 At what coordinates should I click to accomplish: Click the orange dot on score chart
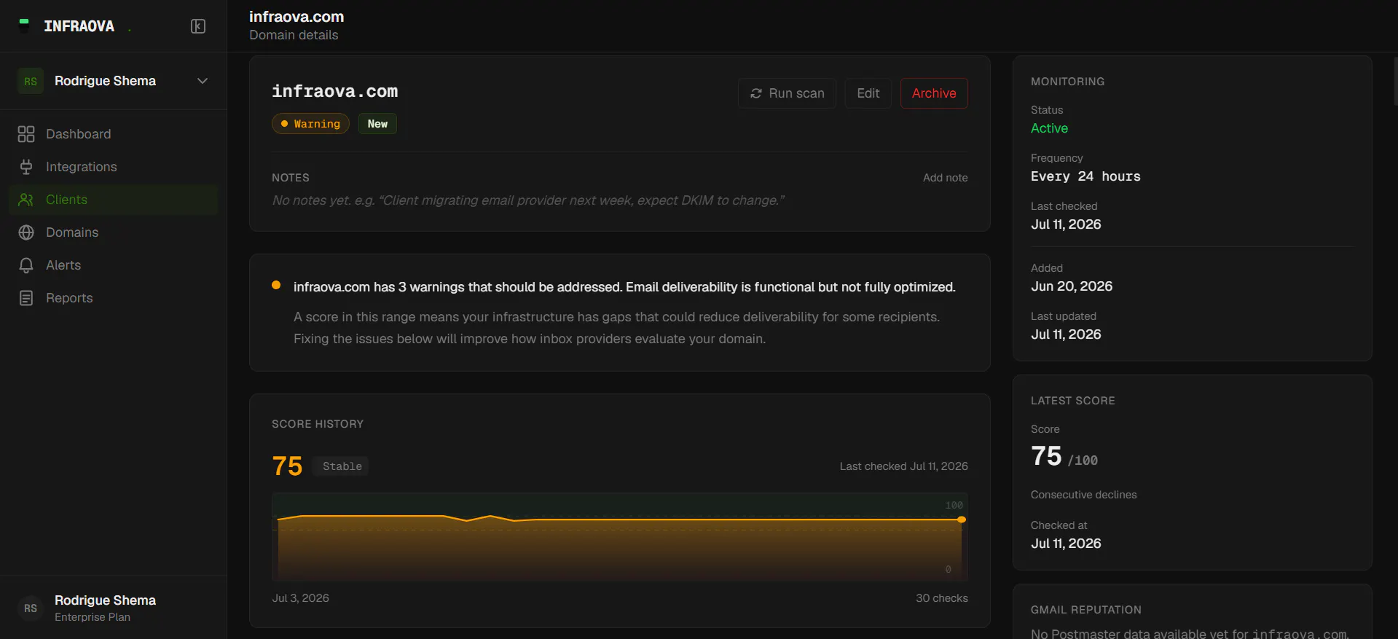962,520
